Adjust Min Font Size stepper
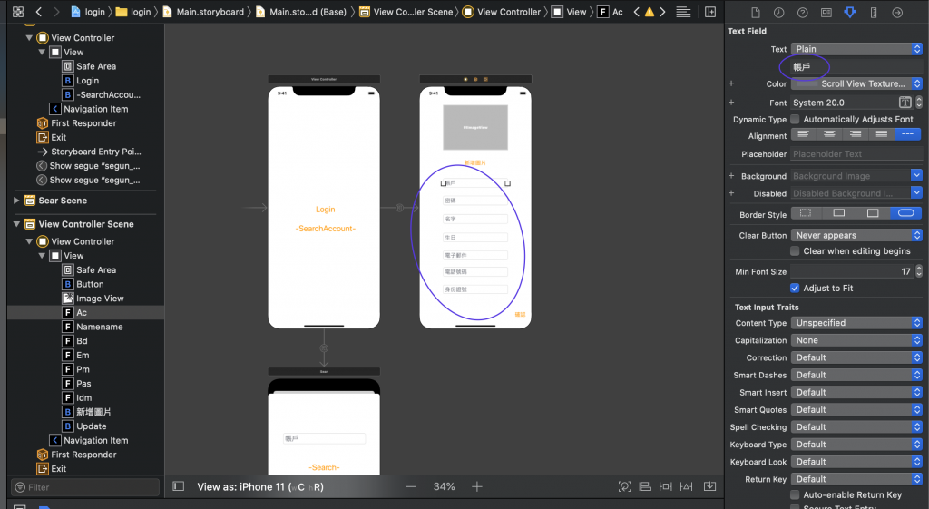This screenshot has width=929, height=509. coord(918,271)
